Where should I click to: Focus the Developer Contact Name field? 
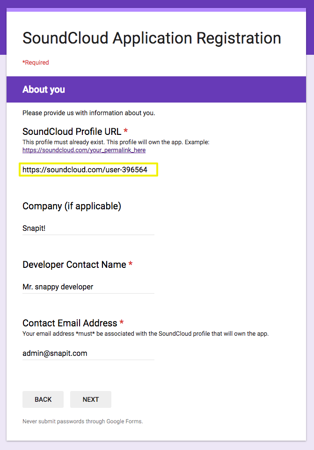(88, 287)
